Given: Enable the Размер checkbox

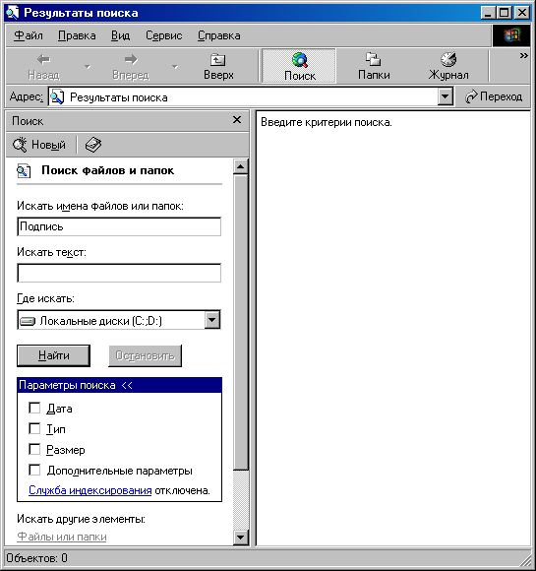Looking at the screenshot, I should pyautogui.click(x=34, y=449).
